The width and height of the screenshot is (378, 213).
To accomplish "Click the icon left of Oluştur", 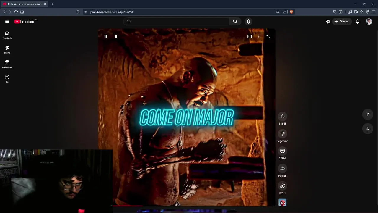I will (328, 21).
